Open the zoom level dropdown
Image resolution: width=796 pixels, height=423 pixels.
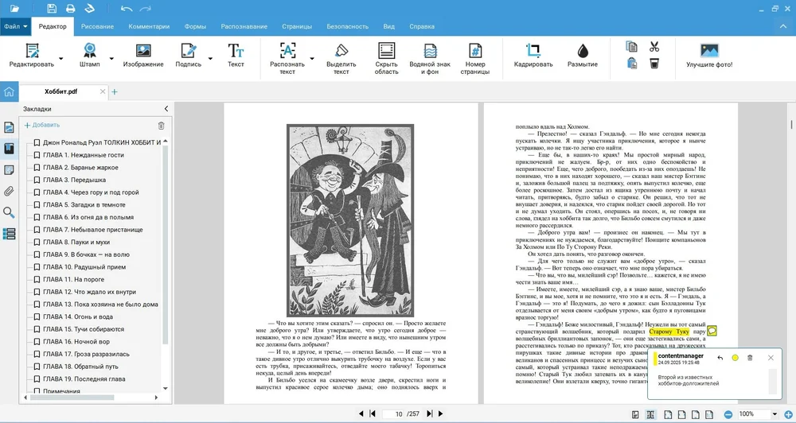(x=775, y=414)
